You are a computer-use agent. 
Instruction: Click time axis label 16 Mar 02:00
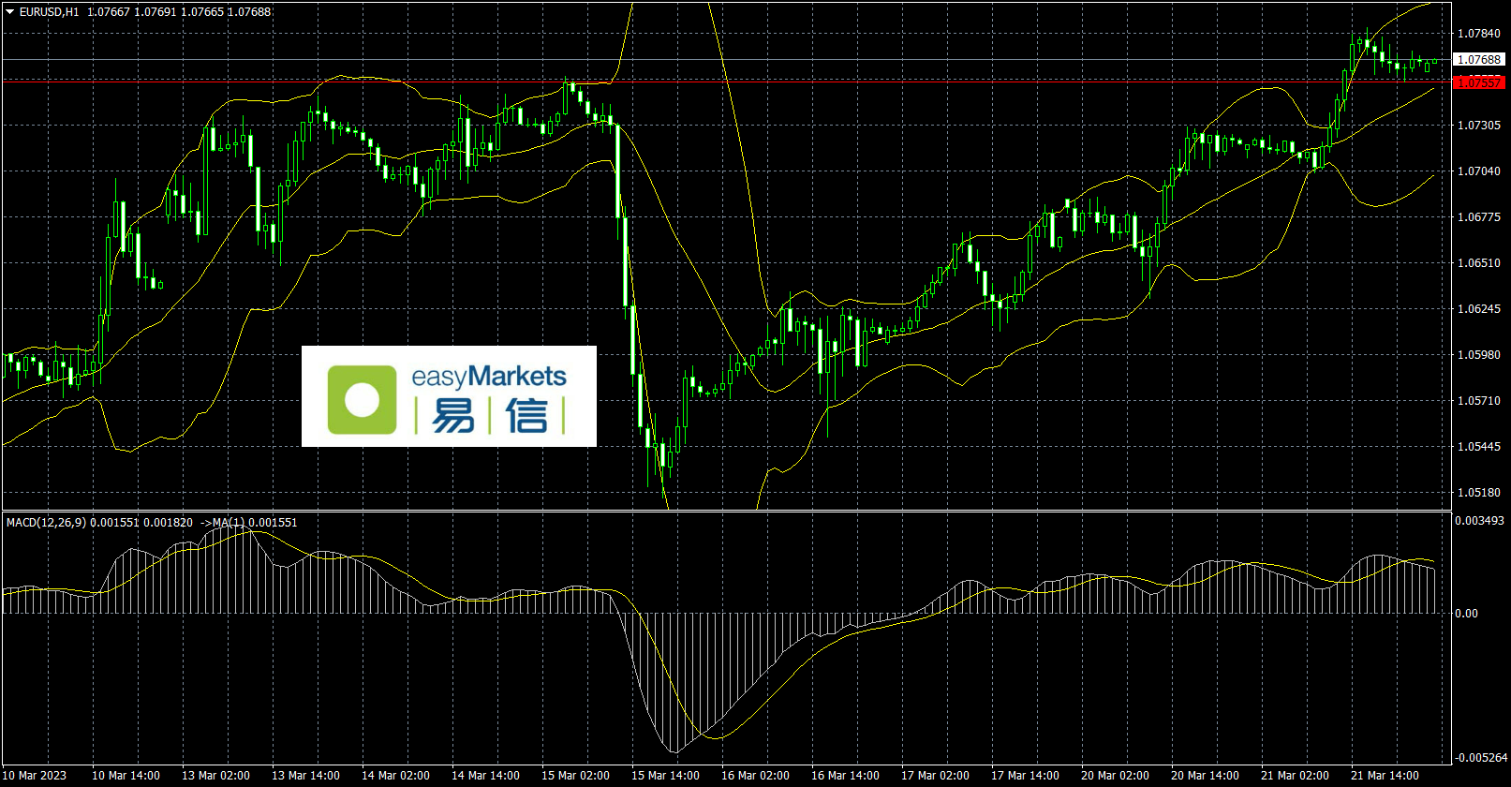pyautogui.click(x=755, y=776)
